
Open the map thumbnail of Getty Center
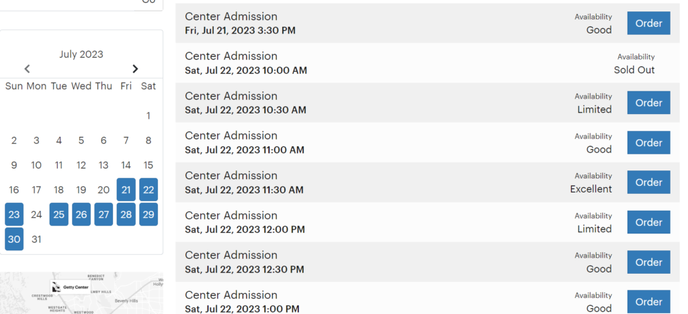[121, 299]
